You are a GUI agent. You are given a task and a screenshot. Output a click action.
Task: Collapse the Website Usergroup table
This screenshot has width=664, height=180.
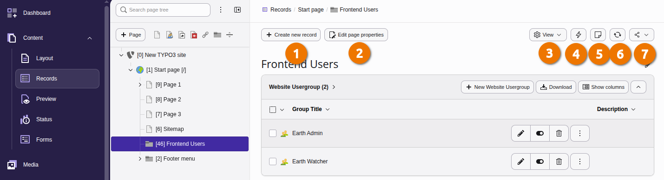638,87
